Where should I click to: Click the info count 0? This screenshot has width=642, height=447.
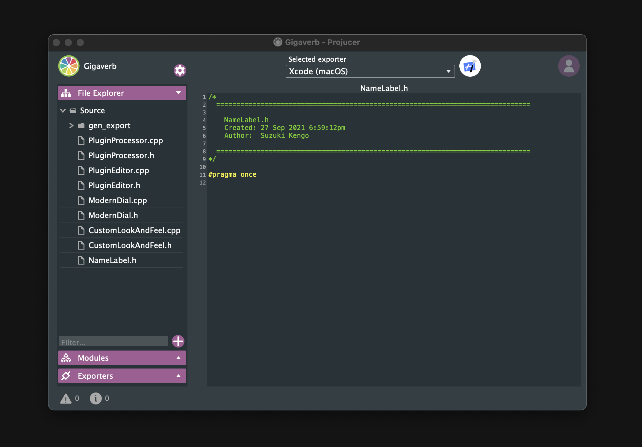[x=107, y=398]
